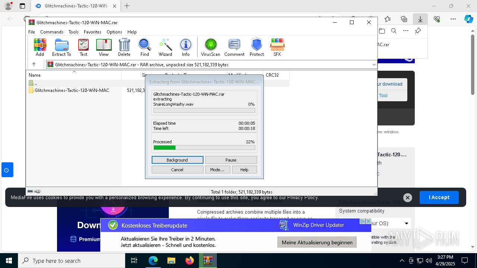Click the Delete trash can icon

click(x=124, y=47)
